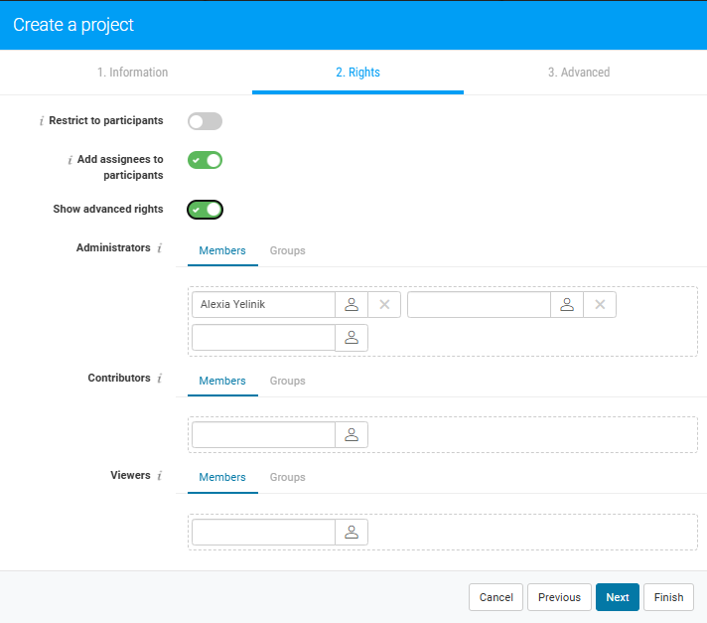
Task: Click info icon next to Contributors label
Action: [159, 379]
